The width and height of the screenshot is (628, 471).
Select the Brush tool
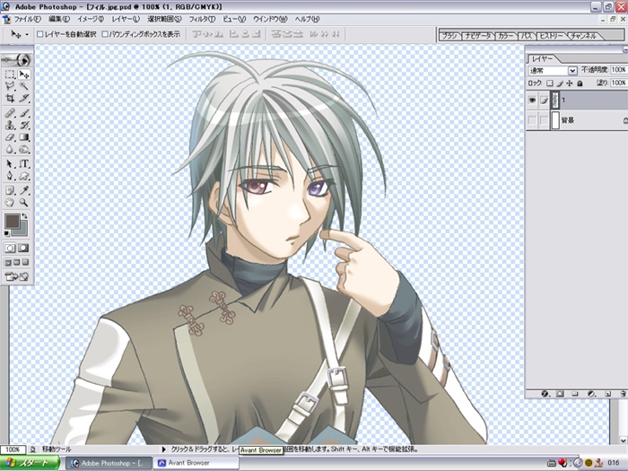coord(24,113)
